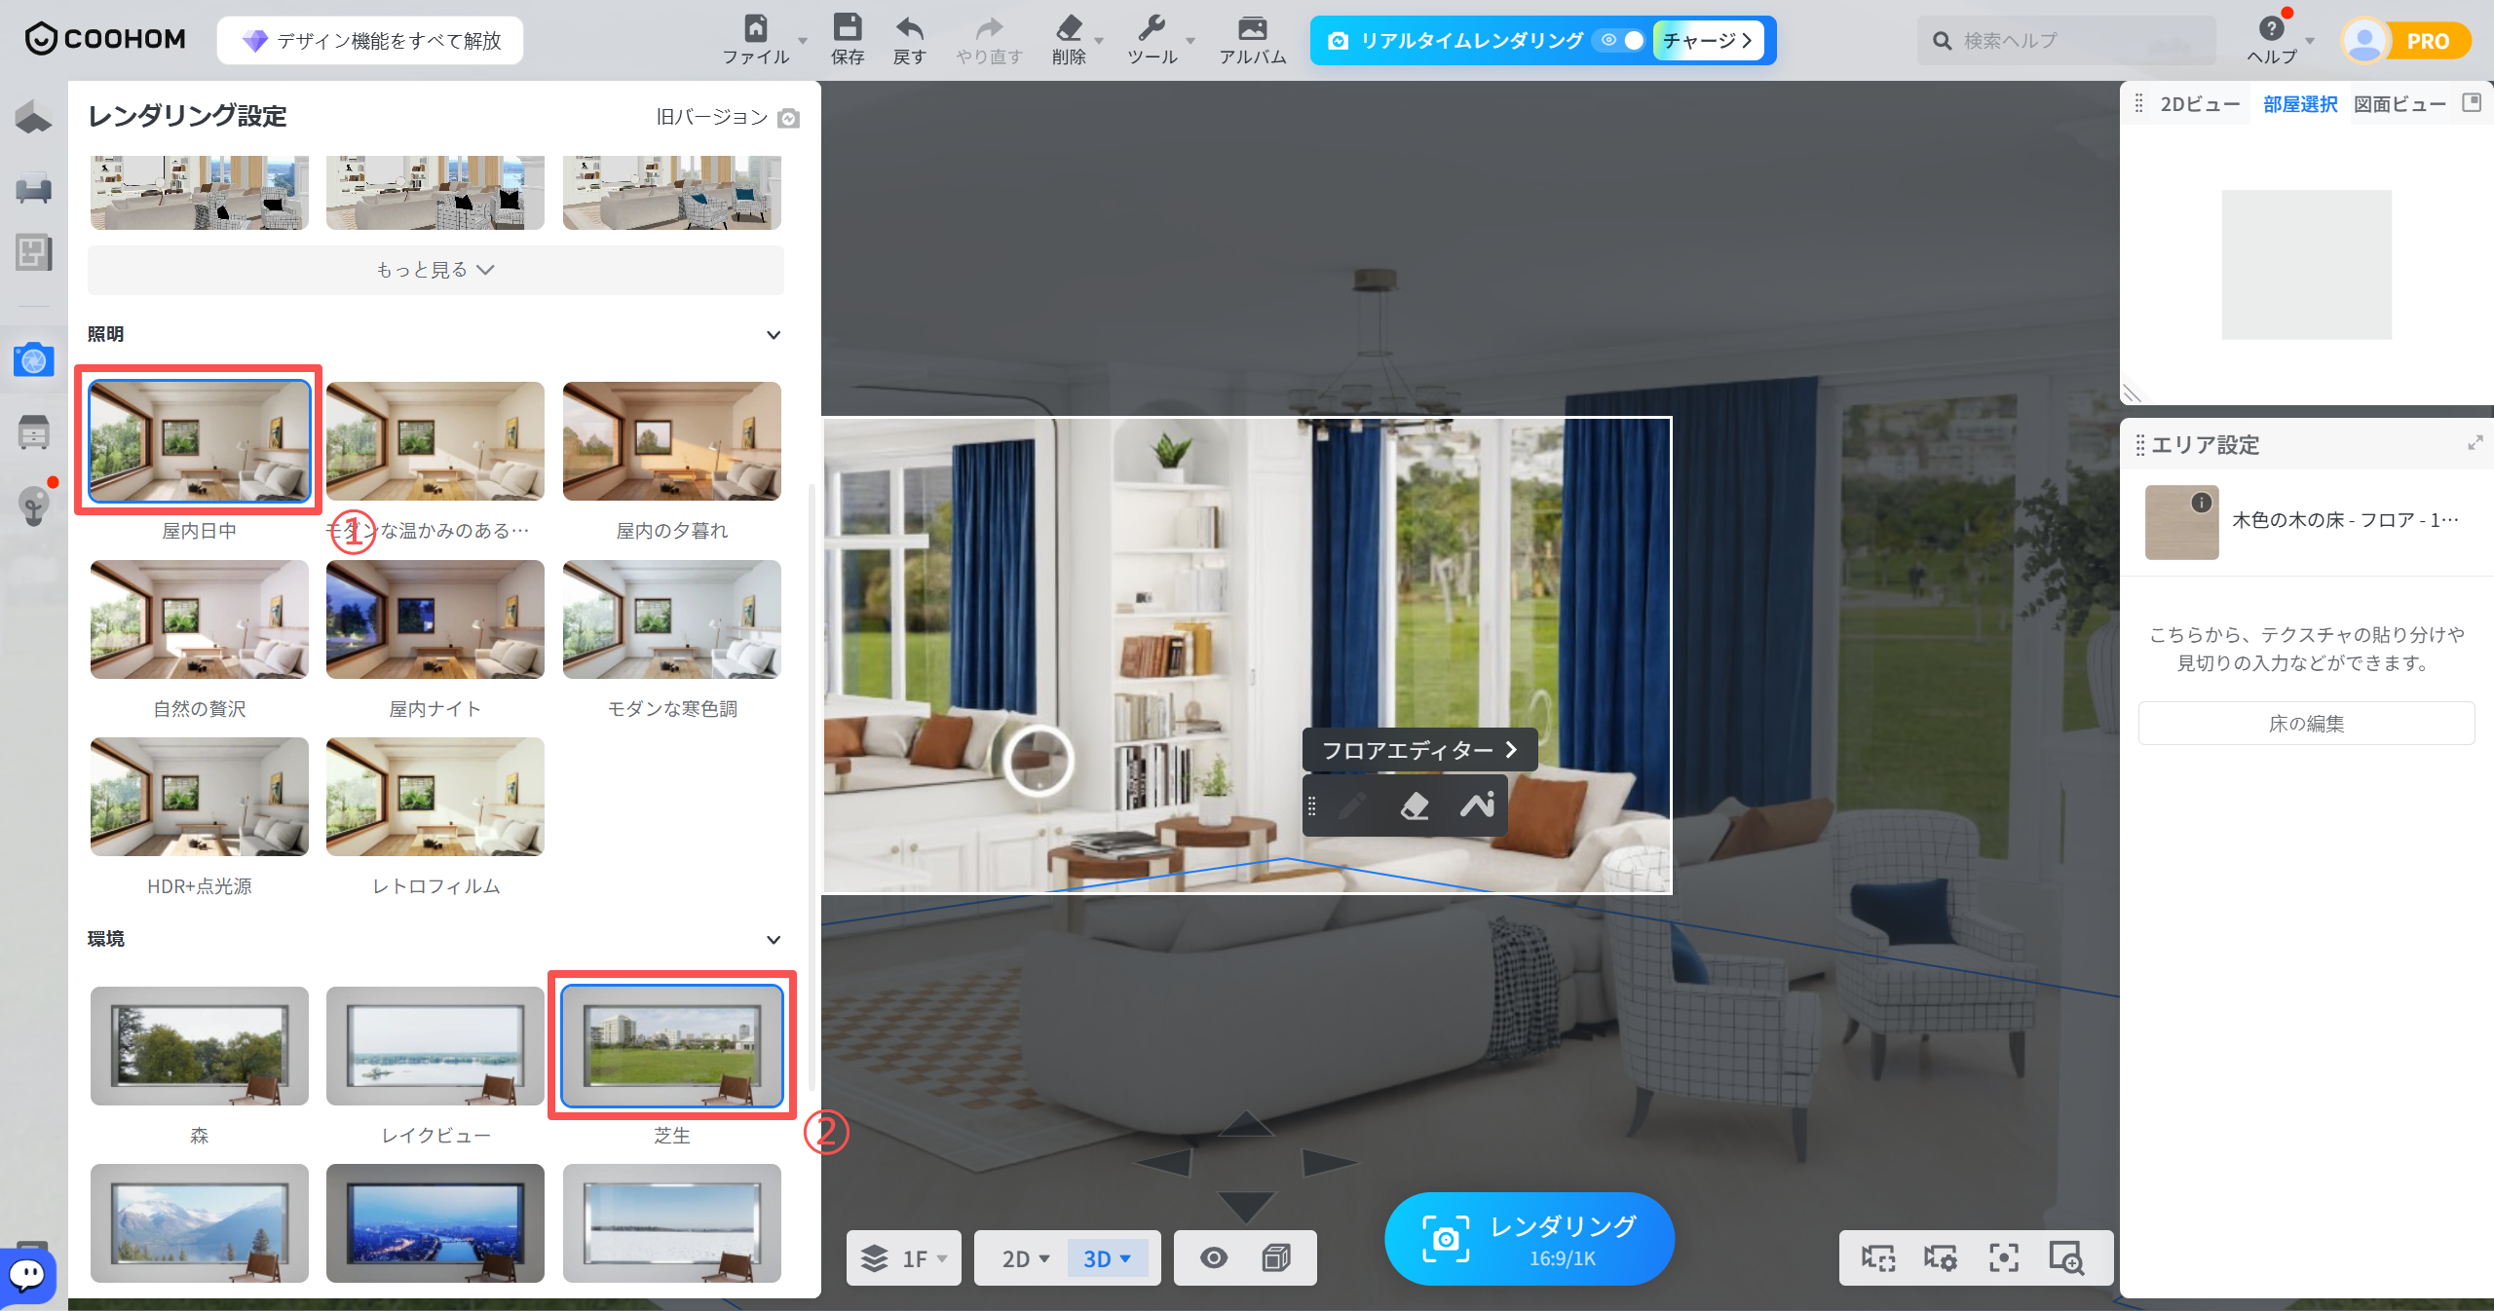
Task: Click the PRO user avatar
Action: [2364, 41]
